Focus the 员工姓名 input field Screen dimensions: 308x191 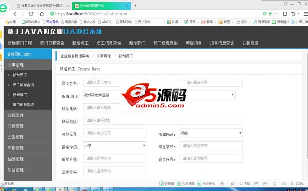(115, 82)
